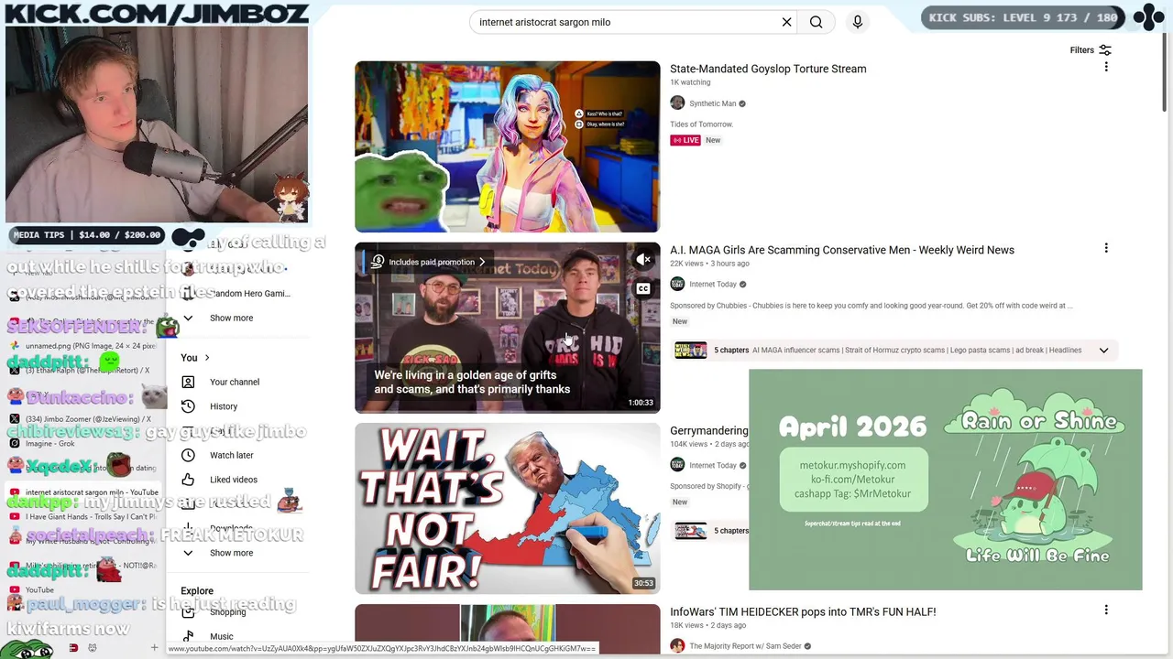
Task: Open State-Mandated Goyslop Torture Stream title
Action: tap(768, 69)
